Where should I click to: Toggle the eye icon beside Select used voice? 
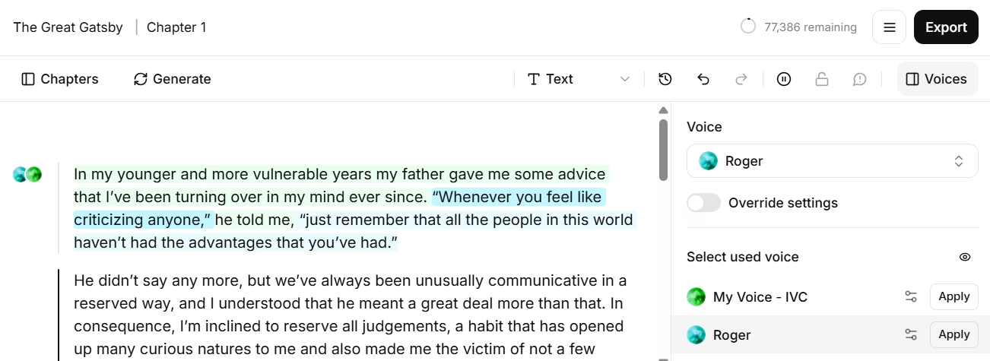click(965, 257)
